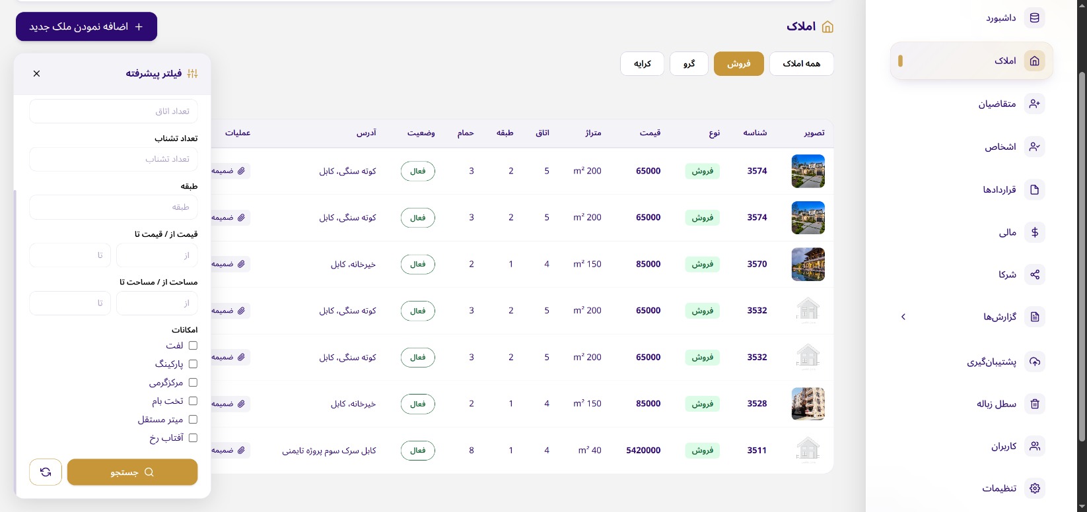1087x512 pixels.
Task: Open thumbnail of property 3528
Action: tap(808, 404)
